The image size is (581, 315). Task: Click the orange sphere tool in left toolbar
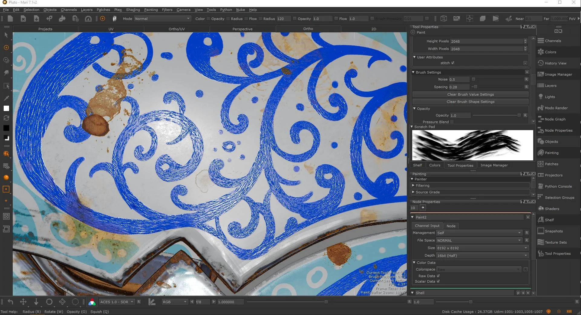tap(6, 178)
